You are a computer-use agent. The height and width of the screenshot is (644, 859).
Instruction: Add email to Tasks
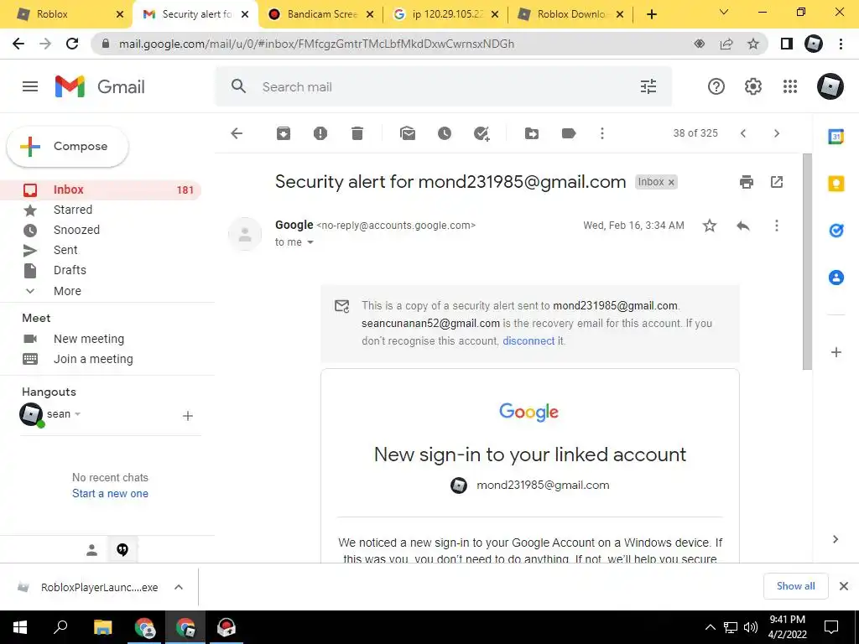pyautogui.click(x=482, y=133)
